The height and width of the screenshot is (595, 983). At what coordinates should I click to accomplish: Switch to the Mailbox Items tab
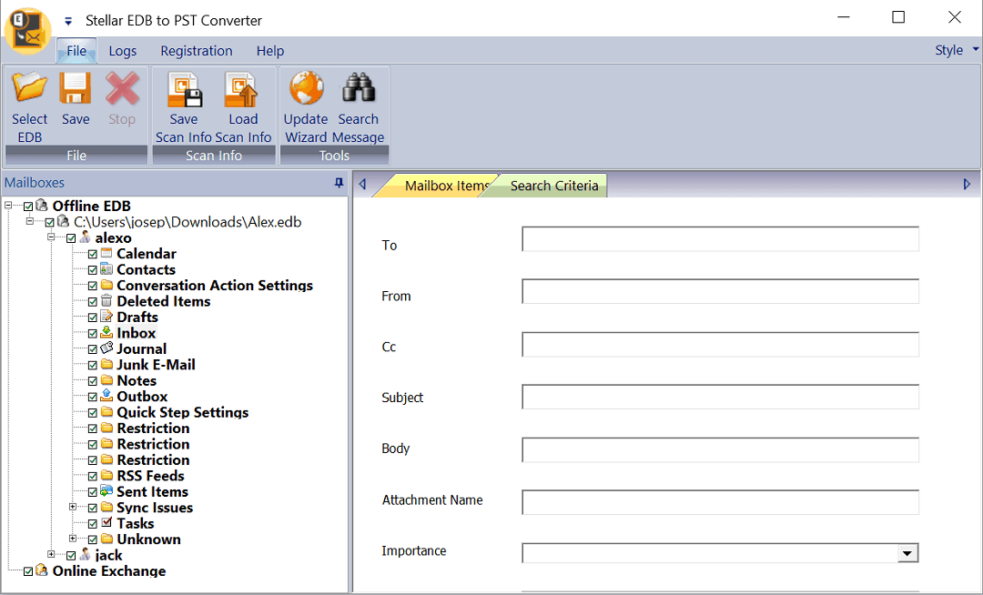pos(439,186)
